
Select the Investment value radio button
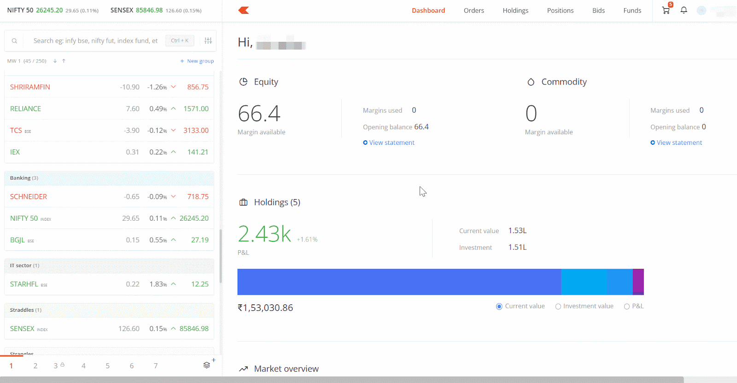[x=558, y=307]
